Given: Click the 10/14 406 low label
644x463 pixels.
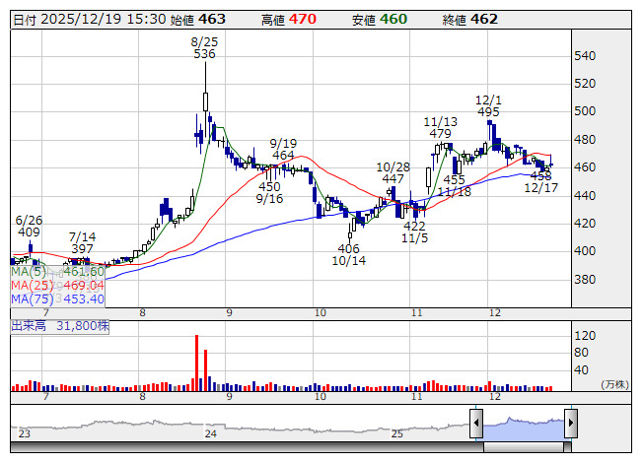Looking at the screenshot, I should coord(349,255).
